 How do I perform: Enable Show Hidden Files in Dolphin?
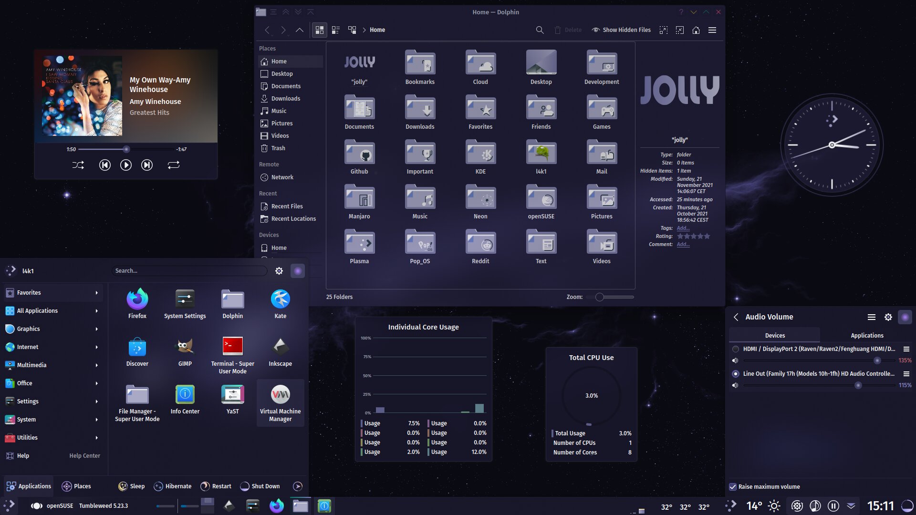(621, 30)
